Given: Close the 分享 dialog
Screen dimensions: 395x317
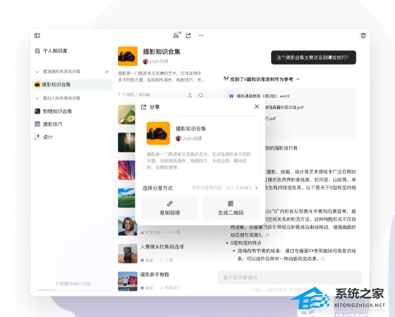Looking at the screenshot, I should tap(257, 107).
